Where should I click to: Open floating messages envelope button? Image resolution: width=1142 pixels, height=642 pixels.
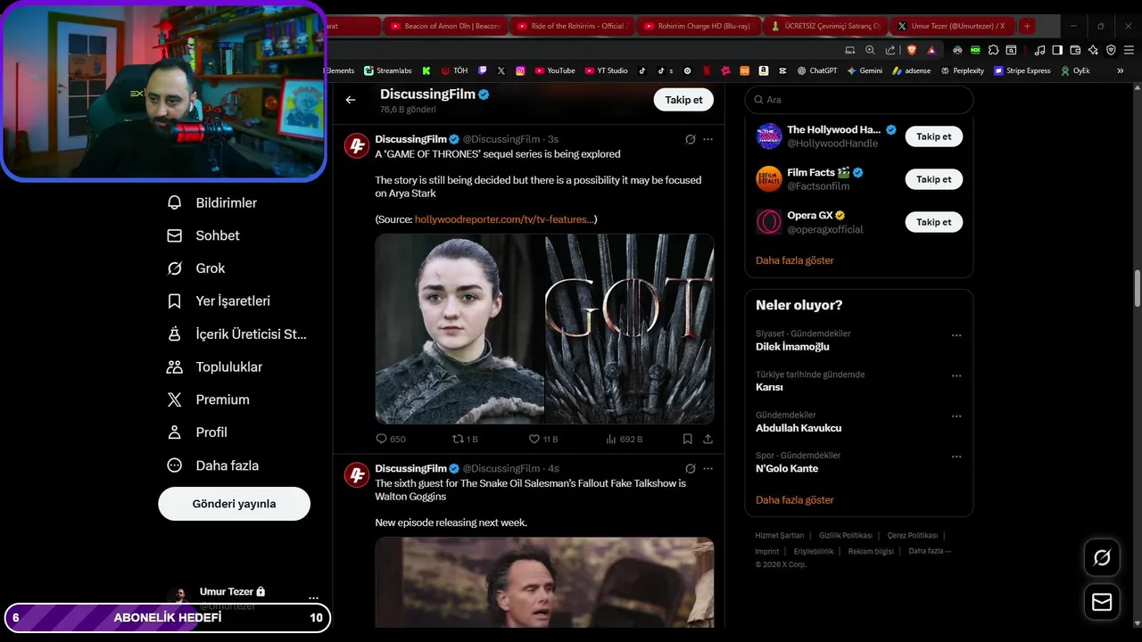click(1102, 603)
